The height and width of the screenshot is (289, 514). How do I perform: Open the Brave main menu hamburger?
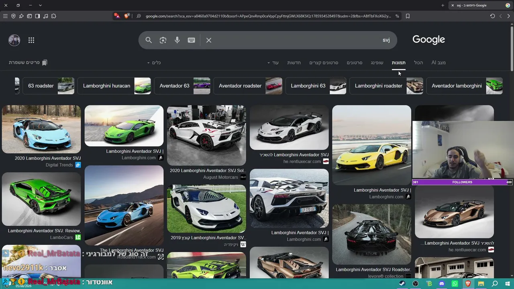point(5,16)
